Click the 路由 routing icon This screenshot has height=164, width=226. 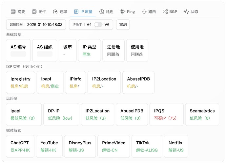(144, 12)
